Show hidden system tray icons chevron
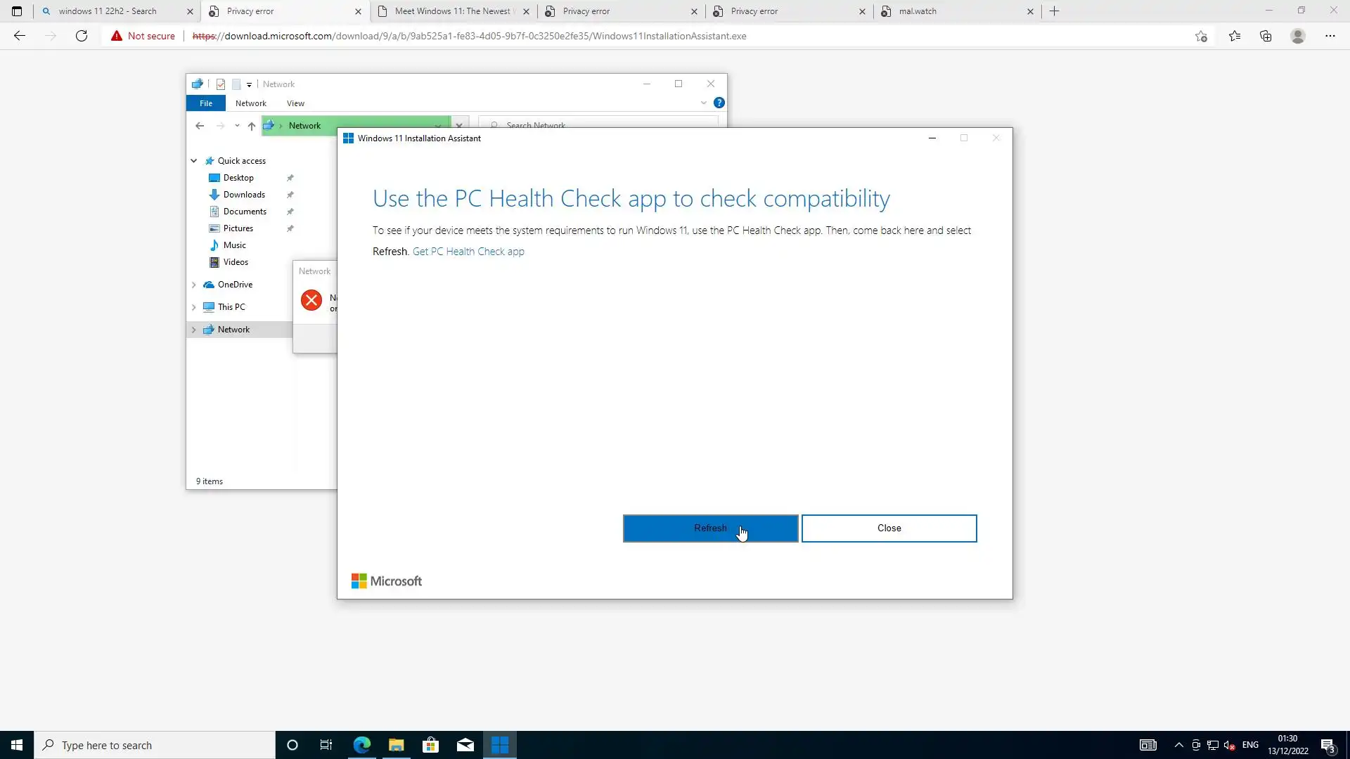The width and height of the screenshot is (1350, 759). tap(1179, 745)
